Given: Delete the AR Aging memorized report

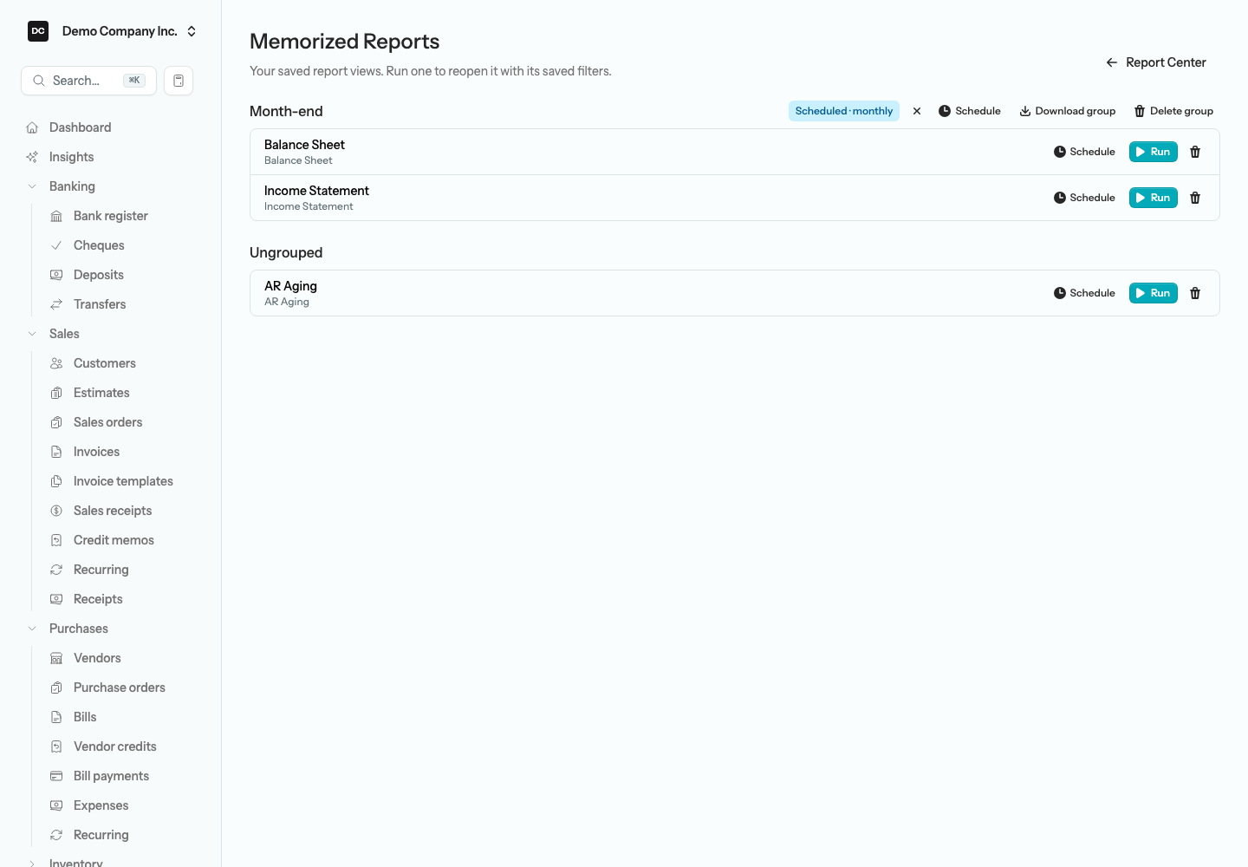Looking at the screenshot, I should pos(1195,293).
